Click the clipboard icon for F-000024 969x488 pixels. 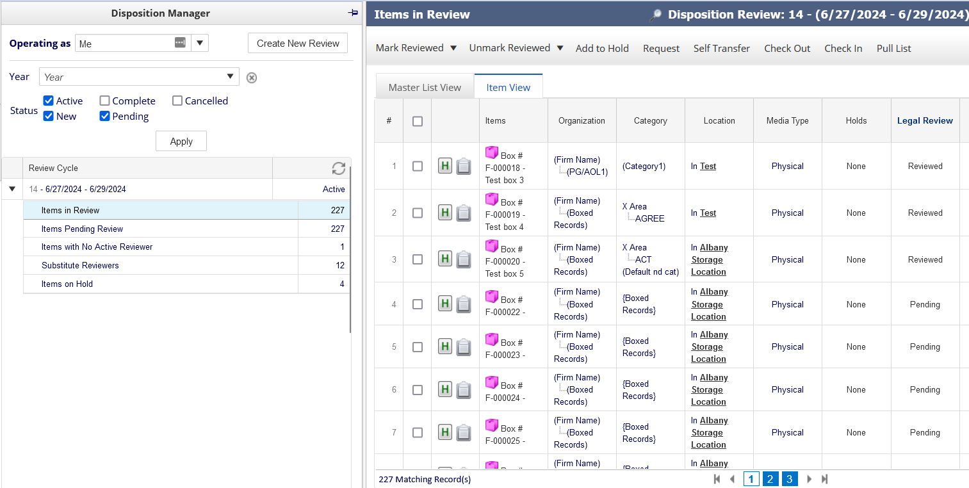click(x=464, y=389)
